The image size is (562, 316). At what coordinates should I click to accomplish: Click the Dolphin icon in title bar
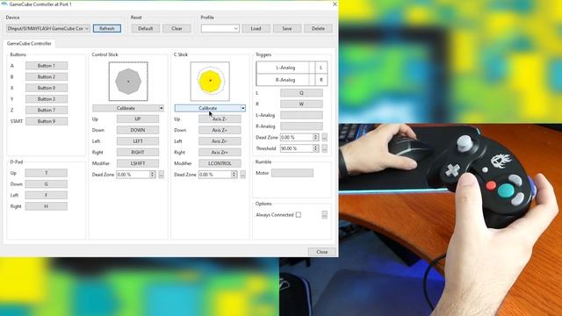[x=4, y=4]
